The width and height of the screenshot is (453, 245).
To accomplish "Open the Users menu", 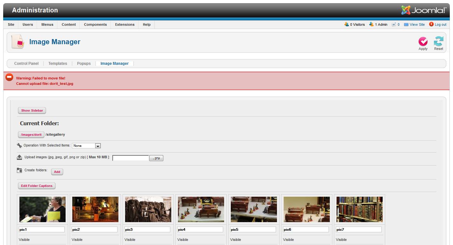I will point(28,24).
